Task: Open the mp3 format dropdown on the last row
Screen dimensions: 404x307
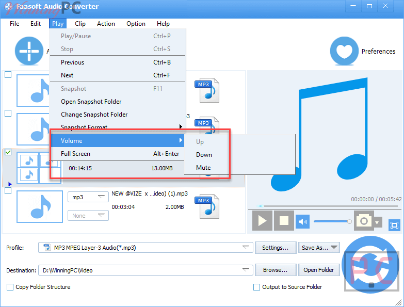Action: (88, 197)
